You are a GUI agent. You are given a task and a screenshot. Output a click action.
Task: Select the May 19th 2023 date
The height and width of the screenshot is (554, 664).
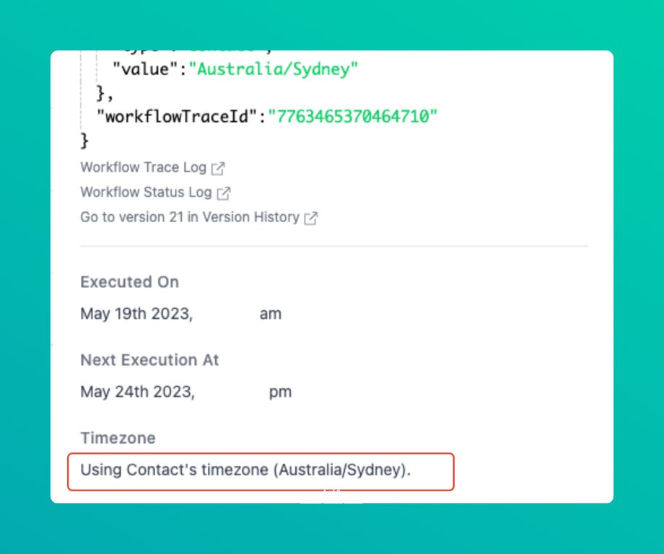click(x=136, y=314)
